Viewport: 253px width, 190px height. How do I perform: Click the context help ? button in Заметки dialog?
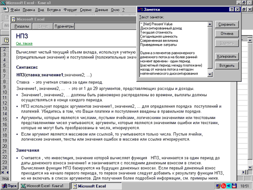pos(231,10)
